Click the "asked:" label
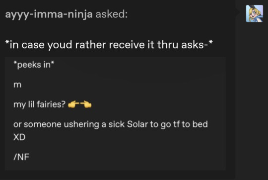This screenshot has height=180, width=268. pos(112,14)
